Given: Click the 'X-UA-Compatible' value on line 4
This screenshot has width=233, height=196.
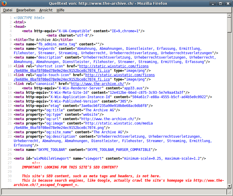Looking at the screenshot, I should tap(74, 31).
